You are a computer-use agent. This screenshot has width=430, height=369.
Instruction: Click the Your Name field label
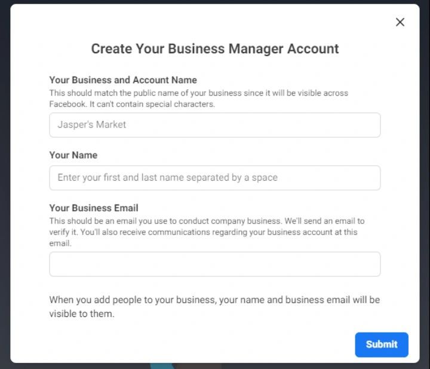coord(73,155)
